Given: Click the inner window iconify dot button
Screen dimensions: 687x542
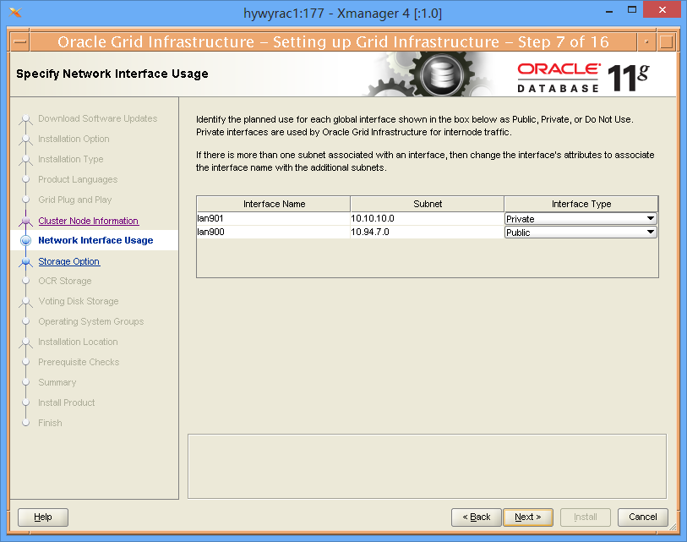Looking at the screenshot, I should 646,42.
